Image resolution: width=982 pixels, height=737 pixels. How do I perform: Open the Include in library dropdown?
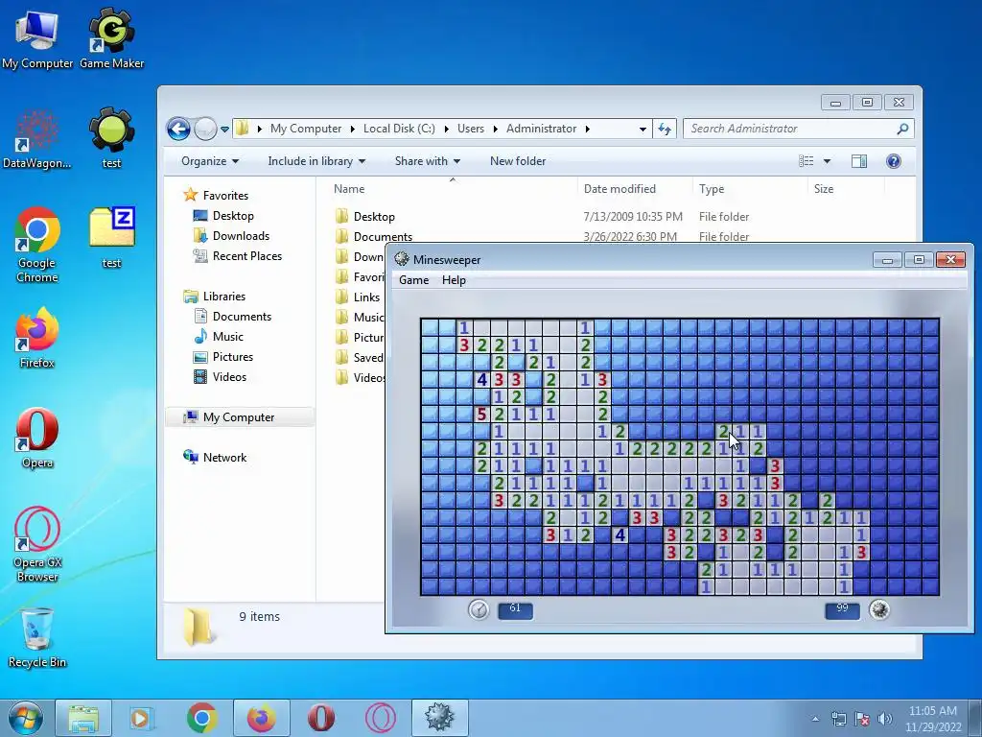click(316, 161)
